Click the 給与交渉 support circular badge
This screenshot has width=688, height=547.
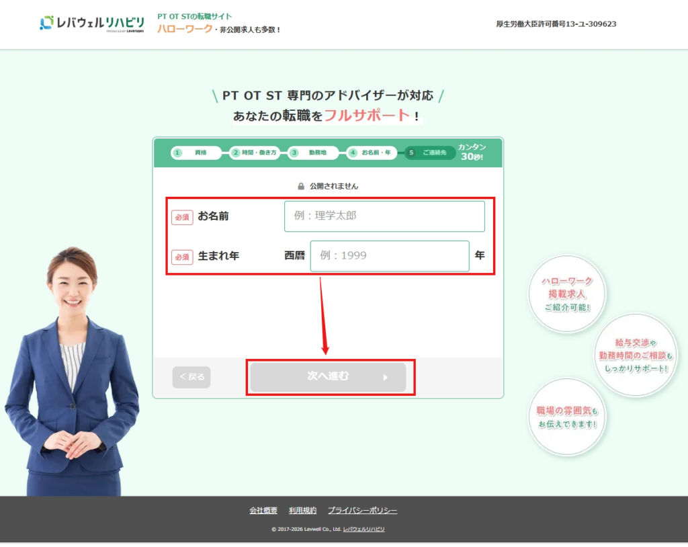(x=635, y=355)
